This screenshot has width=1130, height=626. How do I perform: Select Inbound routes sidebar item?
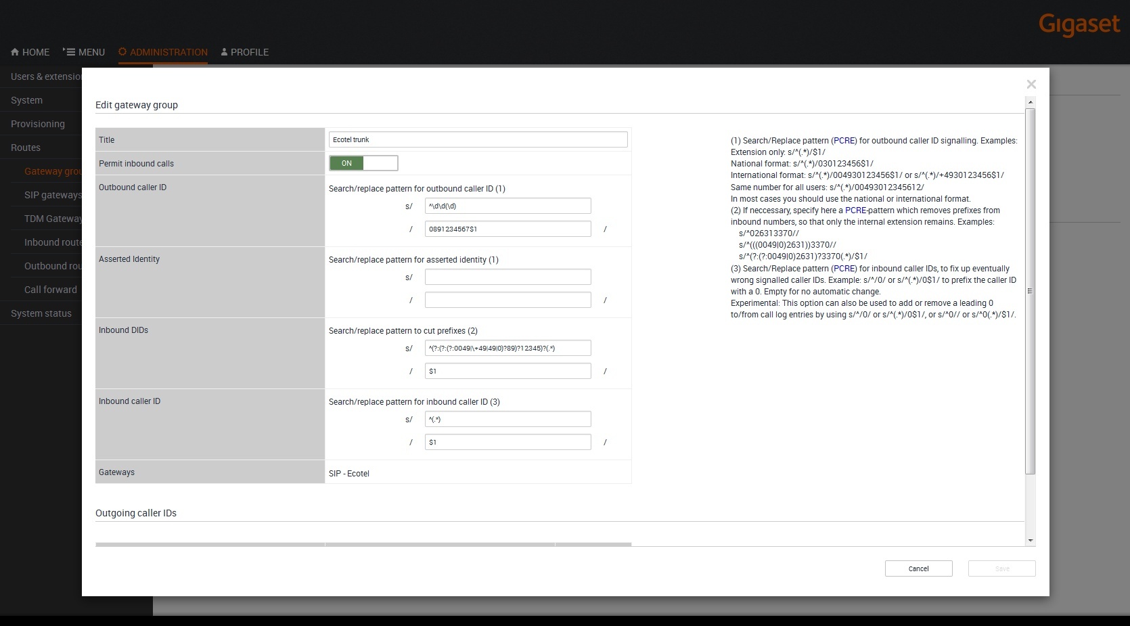click(x=53, y=242)
